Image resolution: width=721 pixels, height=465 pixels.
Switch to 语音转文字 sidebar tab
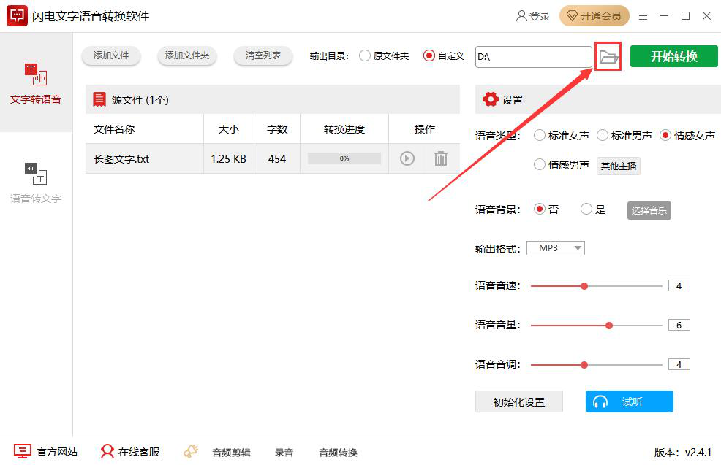36,182
